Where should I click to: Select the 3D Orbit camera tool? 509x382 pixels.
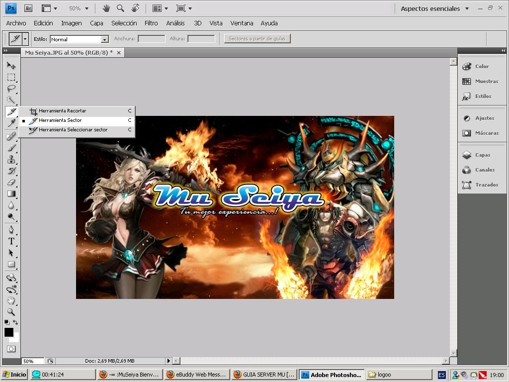[x=11, y=289]
